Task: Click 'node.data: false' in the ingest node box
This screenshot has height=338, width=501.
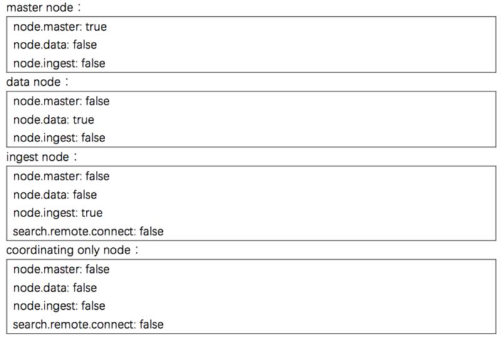Action: pyautogui.click(x=55, y=195)
